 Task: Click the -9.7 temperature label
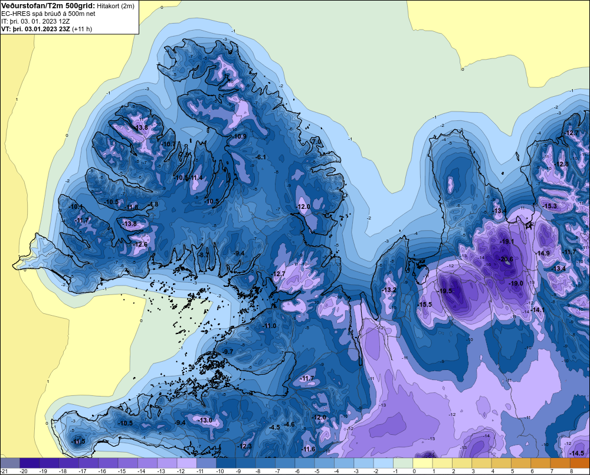(228, 352)
